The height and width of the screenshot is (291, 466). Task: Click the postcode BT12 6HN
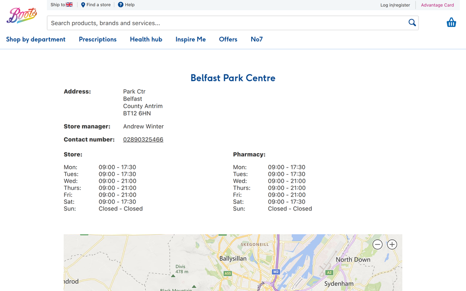click(137, 113)
